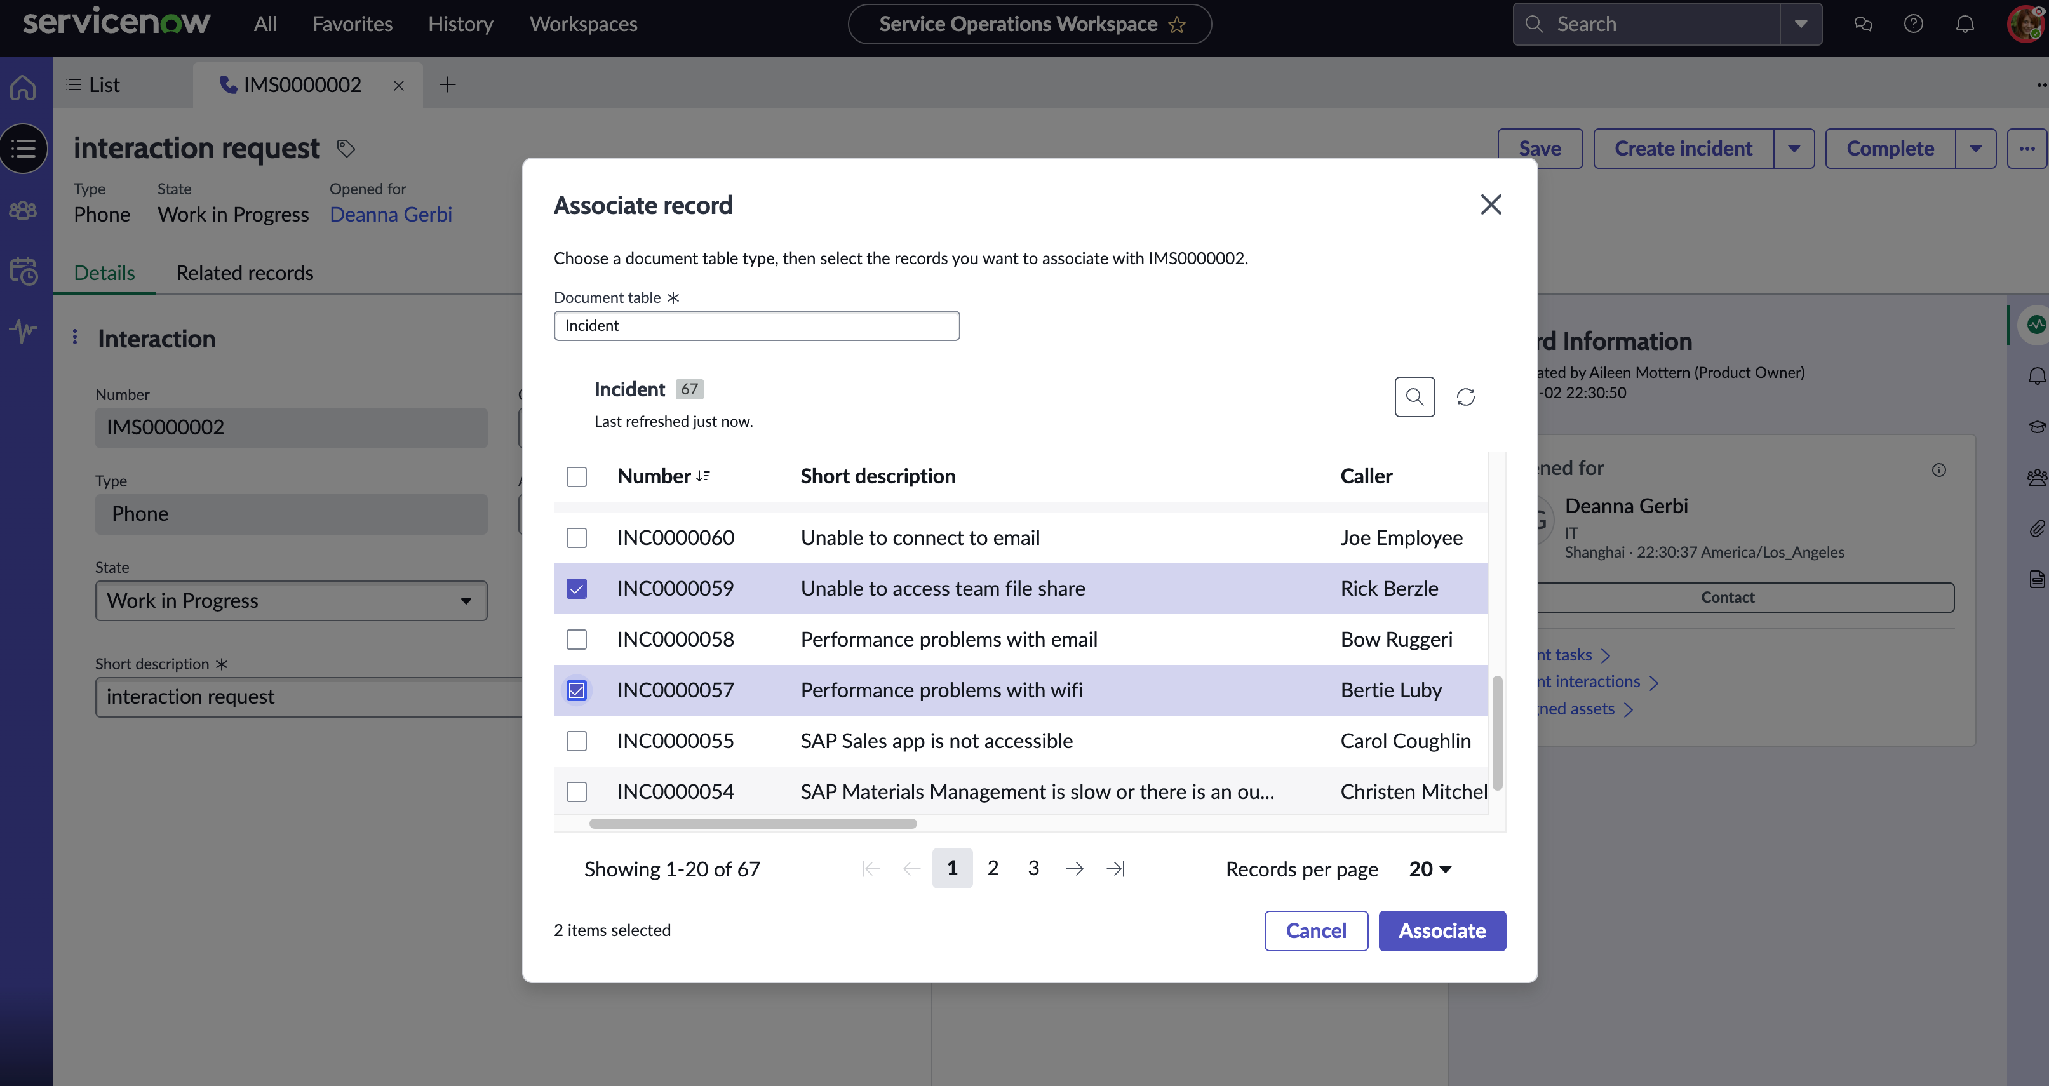Add a new workspace tab
2049x1086 pixels.
coord(448,84)
